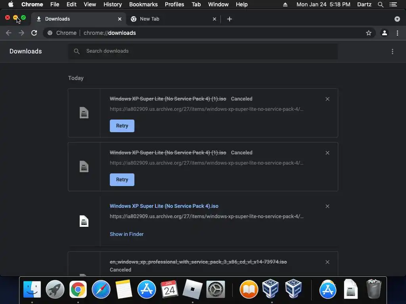Close the New Tab tab
406x304 pixels.
(x=214, y=19)
